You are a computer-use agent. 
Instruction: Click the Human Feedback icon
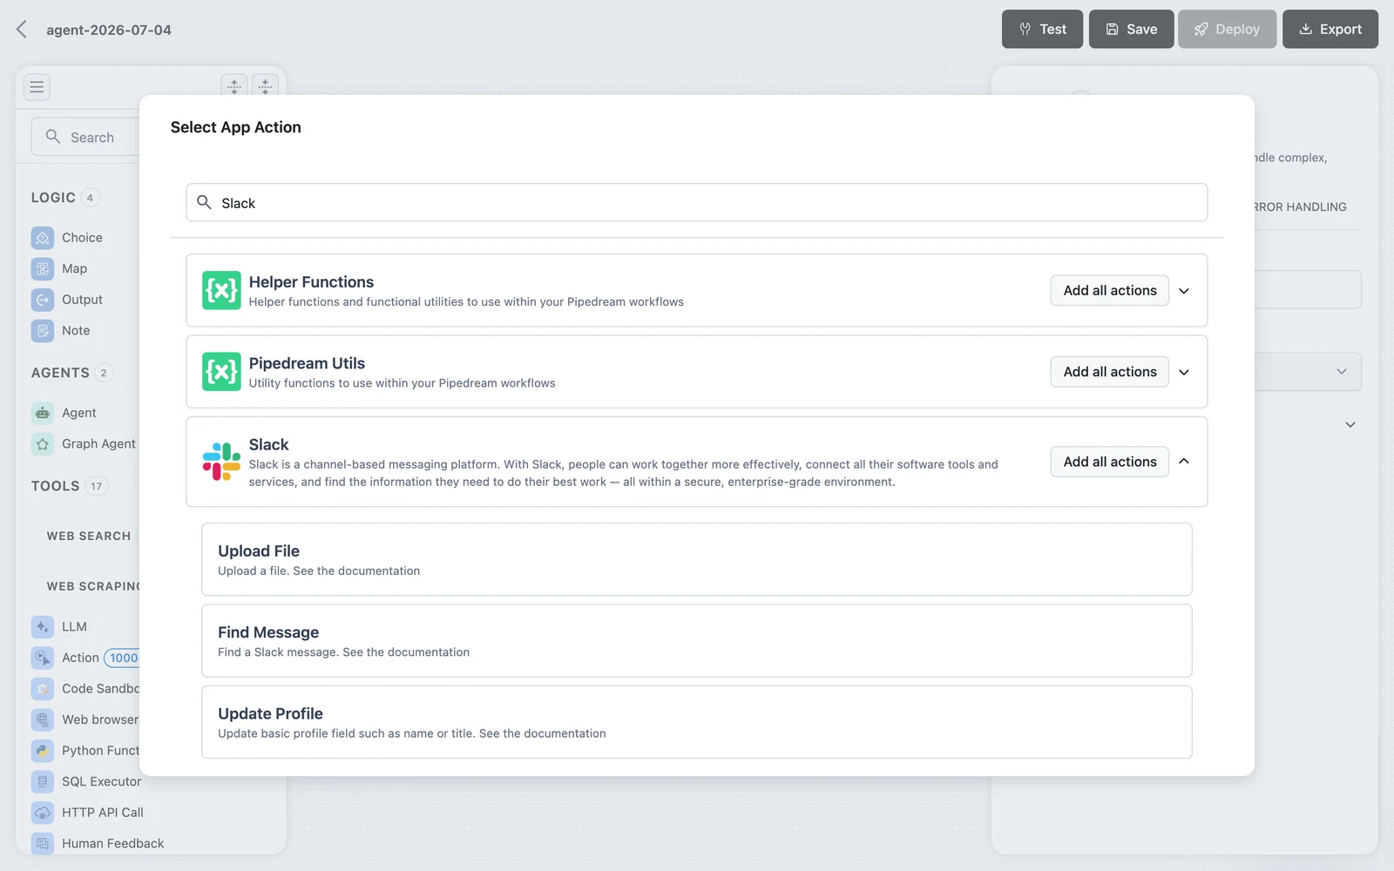[x=43, y=843]
